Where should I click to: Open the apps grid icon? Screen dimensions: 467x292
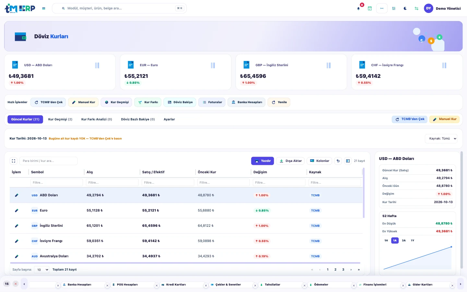click(394, 8)
